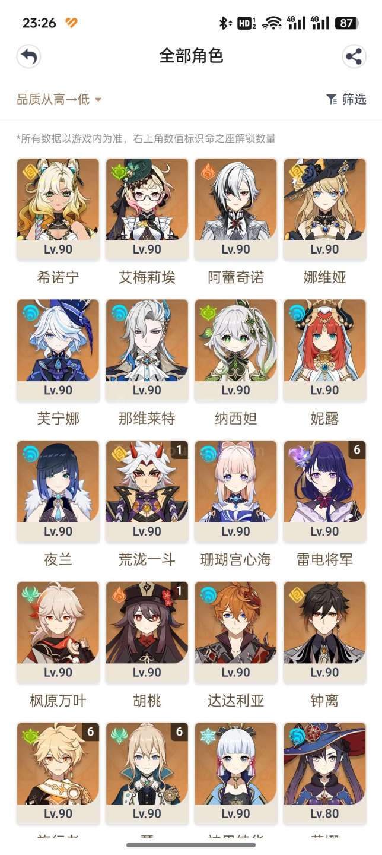Viewport: 382px width, 855px height.
Task: Tap the Anemo element icon on 枫原万叶
Action: tap(30, 594)
